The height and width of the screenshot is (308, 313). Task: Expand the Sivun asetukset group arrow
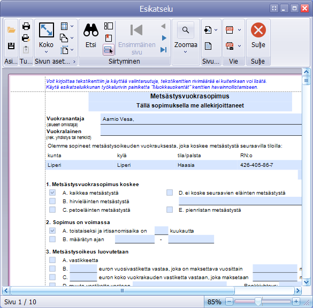click(74, 61)
